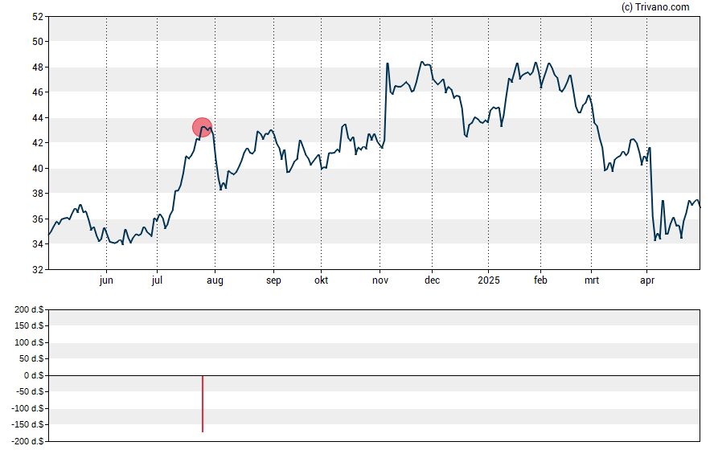Click the '40' price axis label

click(x=38, y=168)
